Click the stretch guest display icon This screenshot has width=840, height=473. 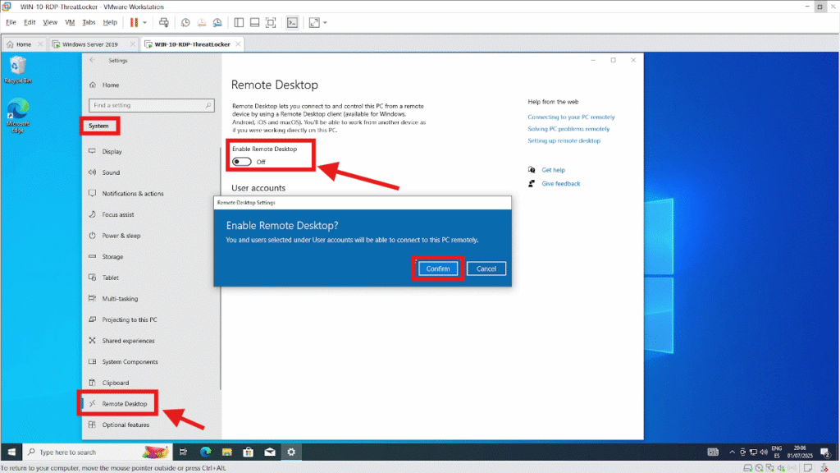(314, 22)
